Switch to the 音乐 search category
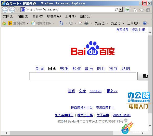This screenshot has width=153, height=136. [89, 69]
